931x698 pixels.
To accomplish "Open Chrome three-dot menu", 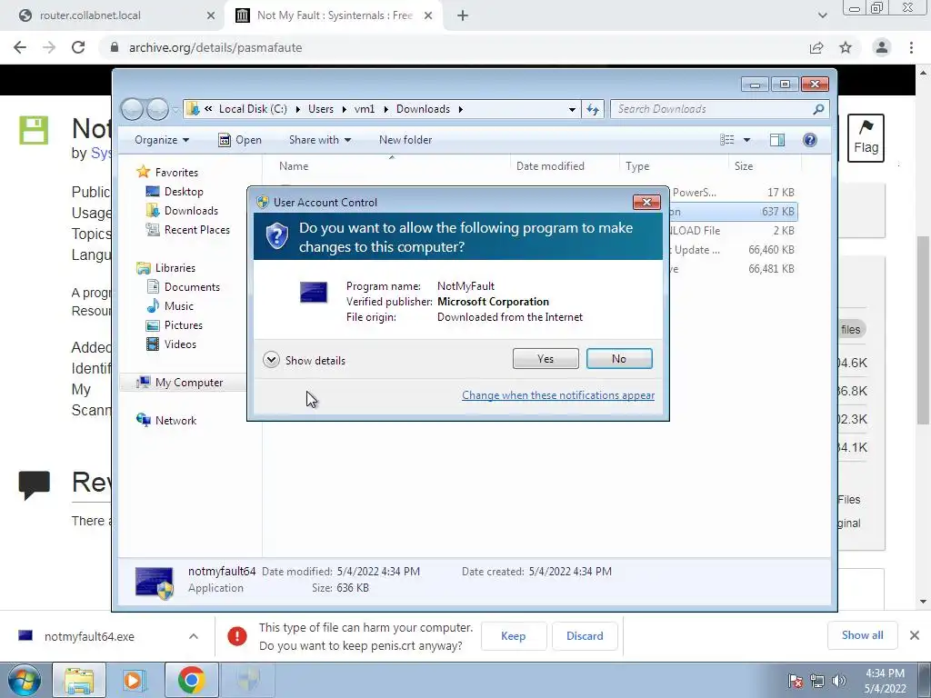I will coord(911,47).
